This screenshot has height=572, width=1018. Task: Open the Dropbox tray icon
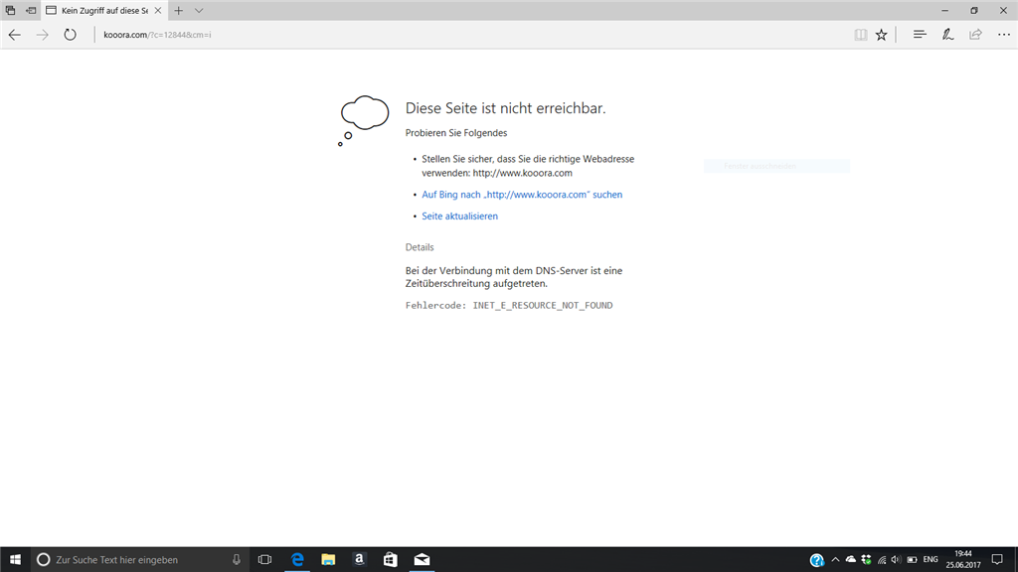point(866,560)
